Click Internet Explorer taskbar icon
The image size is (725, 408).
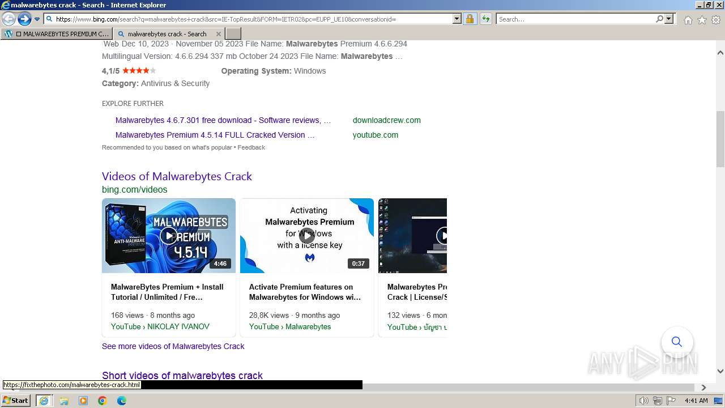[44, 400]
